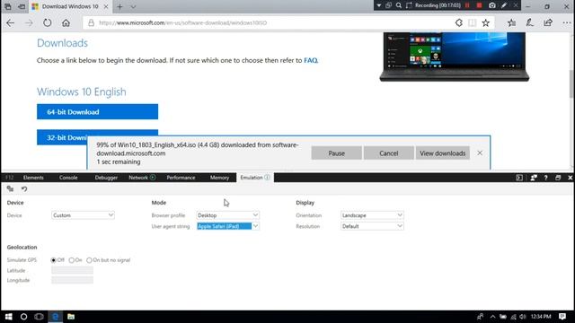Switch to the Debugger tab

pos(106,178)
